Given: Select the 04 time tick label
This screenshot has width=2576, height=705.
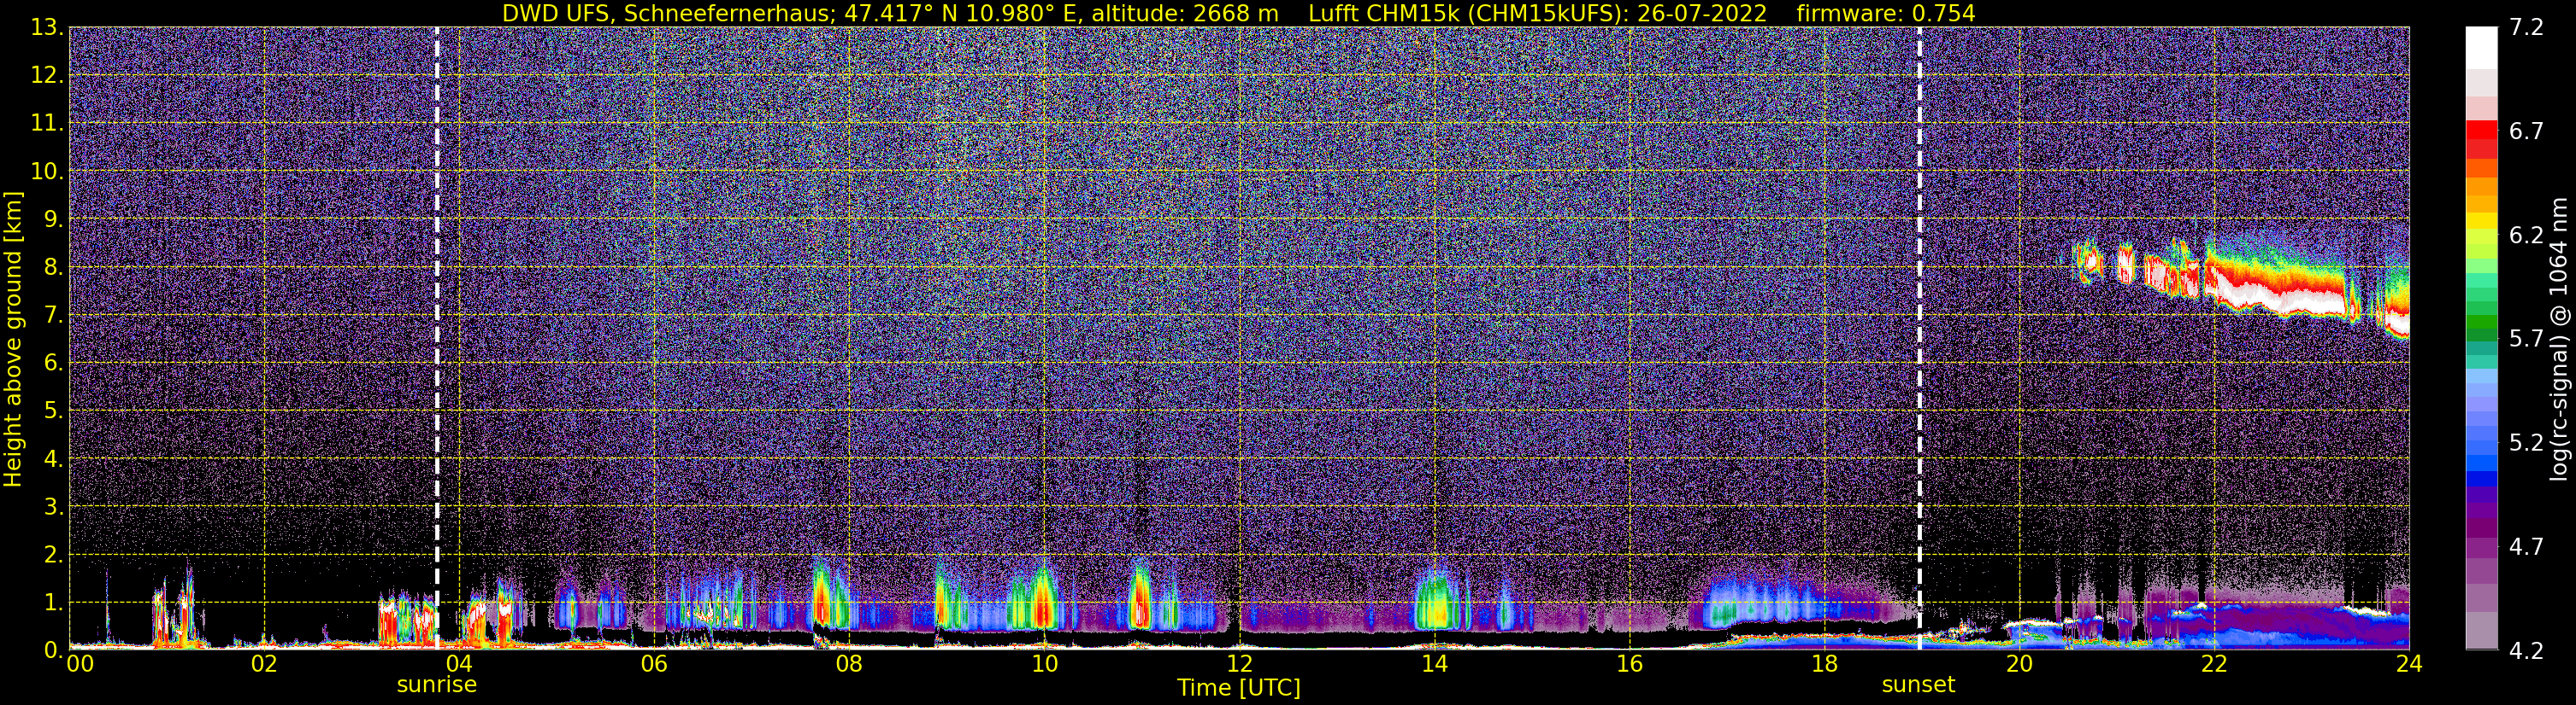Looking at the screenshot, I should click(x=459, y=665).
